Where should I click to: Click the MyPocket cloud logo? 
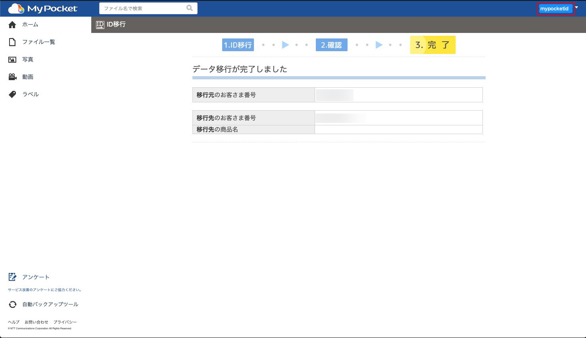tap(42, 8)
